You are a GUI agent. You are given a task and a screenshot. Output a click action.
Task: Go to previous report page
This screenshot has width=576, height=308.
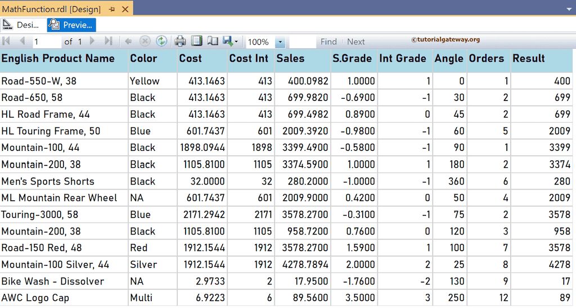[x=22, y=41]
